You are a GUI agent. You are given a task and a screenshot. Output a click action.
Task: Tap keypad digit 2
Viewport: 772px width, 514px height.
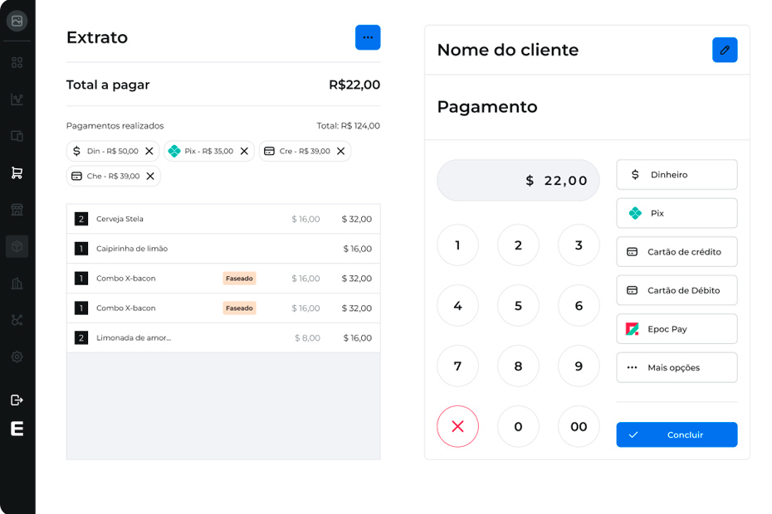(x=519, y=245)
